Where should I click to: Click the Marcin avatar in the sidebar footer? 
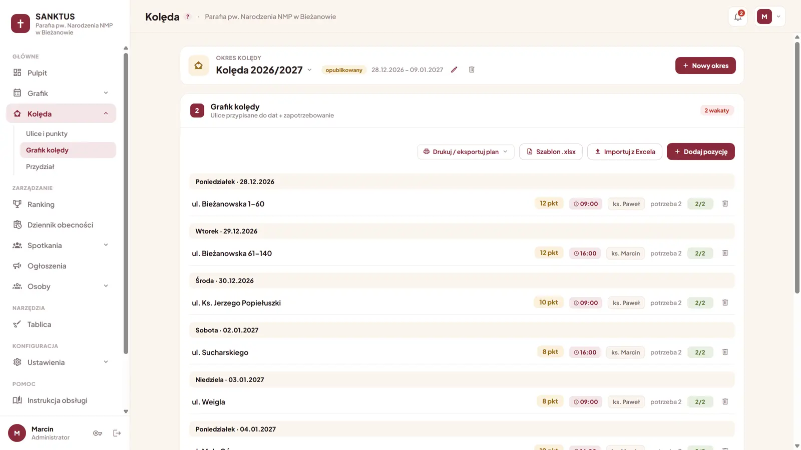tap(17, 433)
